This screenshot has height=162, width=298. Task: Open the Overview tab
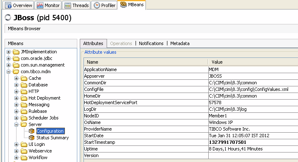[19, 5]
